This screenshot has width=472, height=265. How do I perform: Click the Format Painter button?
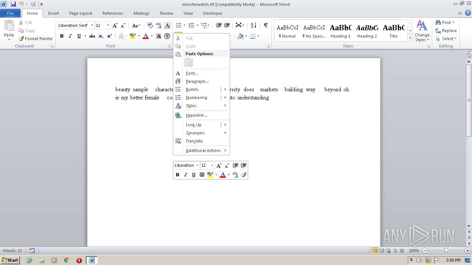(x=36, y=39)
